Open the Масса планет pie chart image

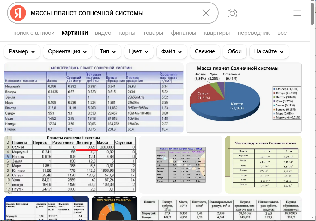point(244,98)
